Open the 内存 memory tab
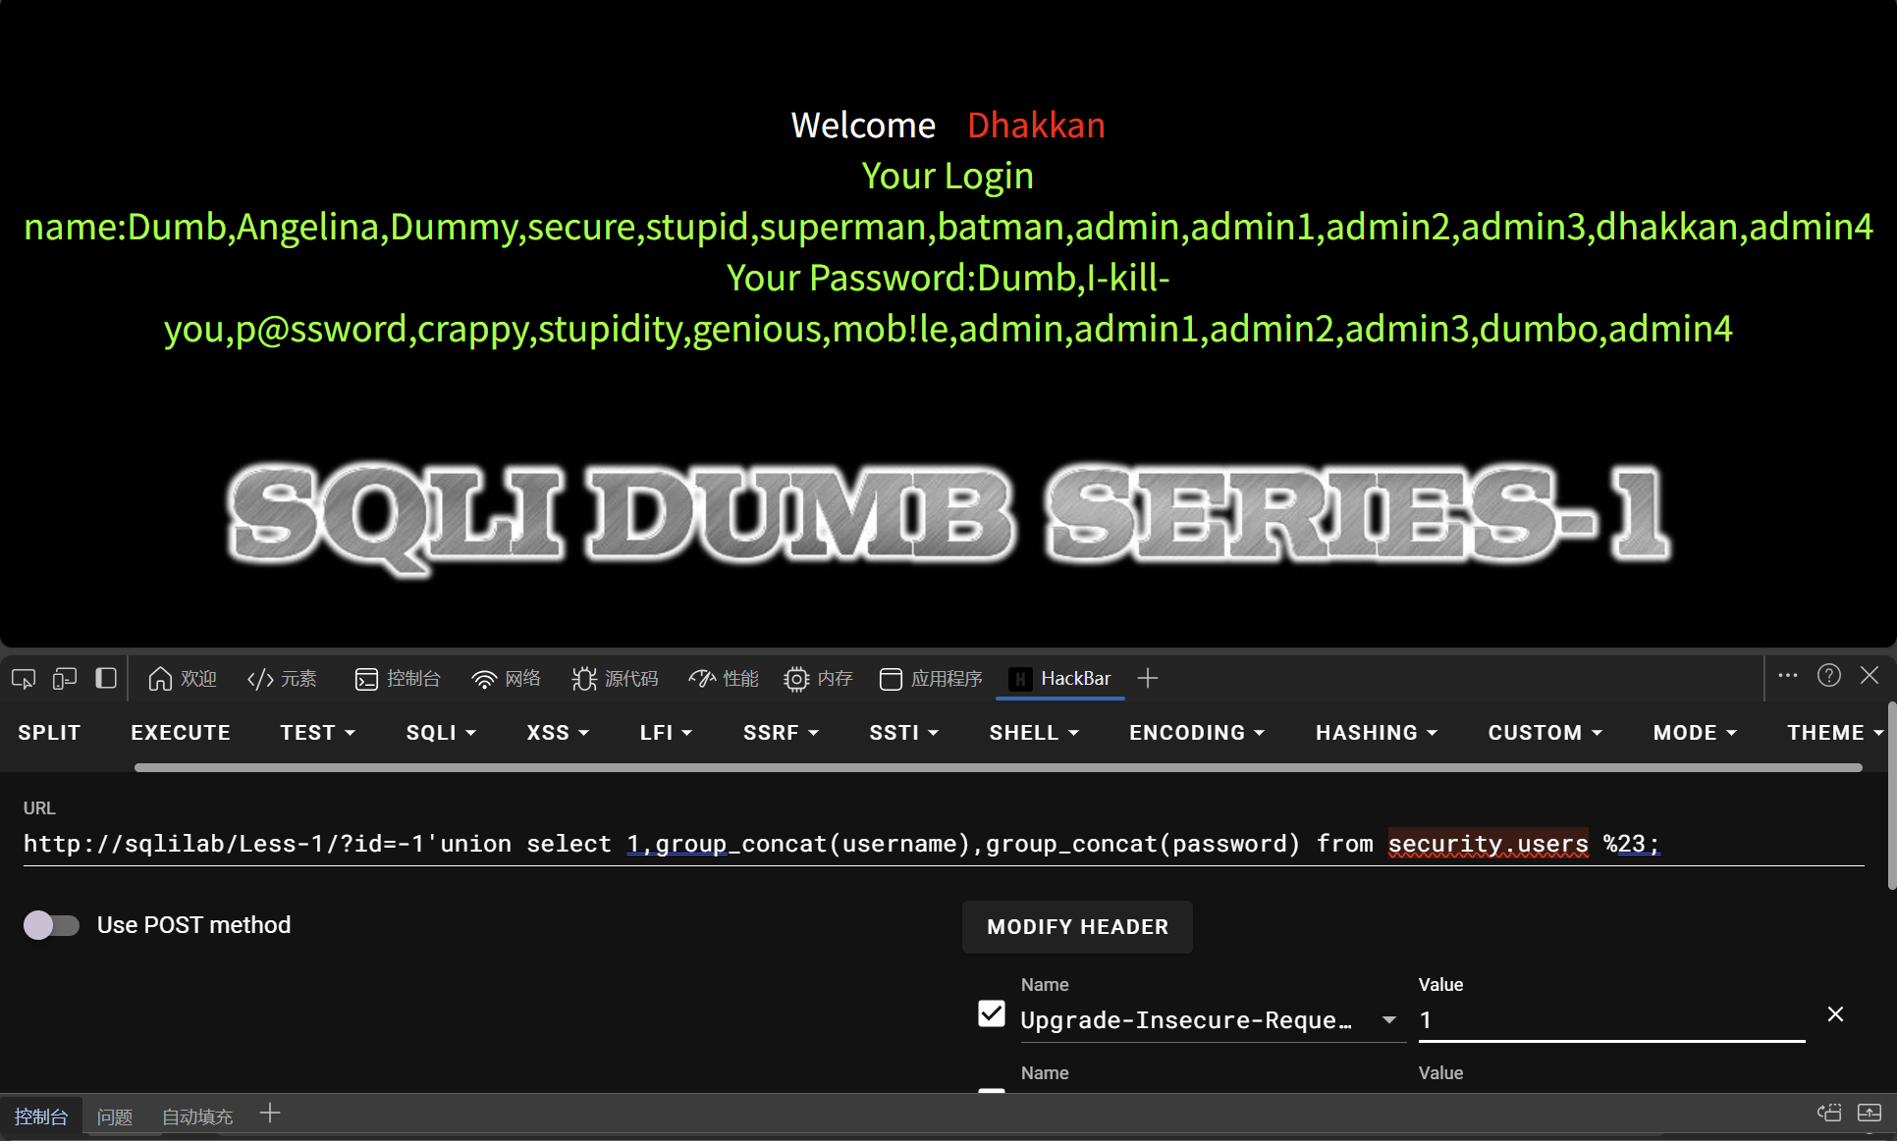 [x=818, y=678]
